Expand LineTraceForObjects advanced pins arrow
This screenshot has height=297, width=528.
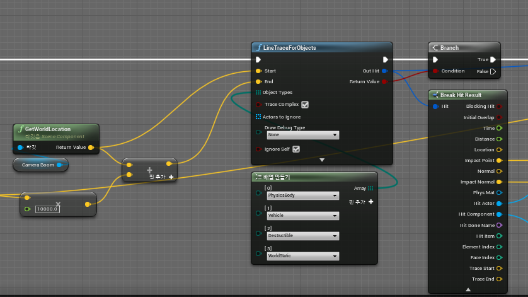322,160
